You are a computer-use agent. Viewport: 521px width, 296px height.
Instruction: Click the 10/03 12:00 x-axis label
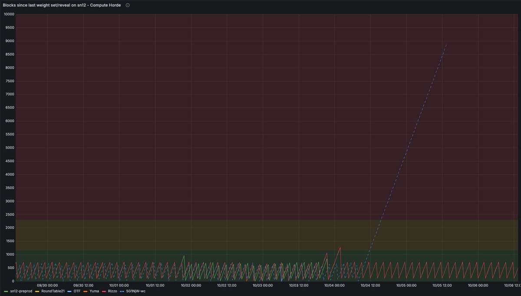click(x=298, y=286)
